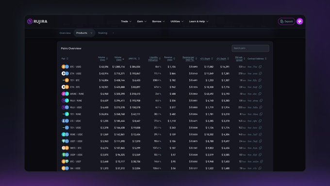Copy contract address for BTC / USDT
Screen dimensions: 330x186
click(262, 161)
